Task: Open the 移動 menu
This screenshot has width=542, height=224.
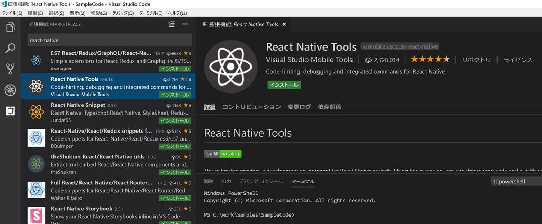Action: (99, 13)
